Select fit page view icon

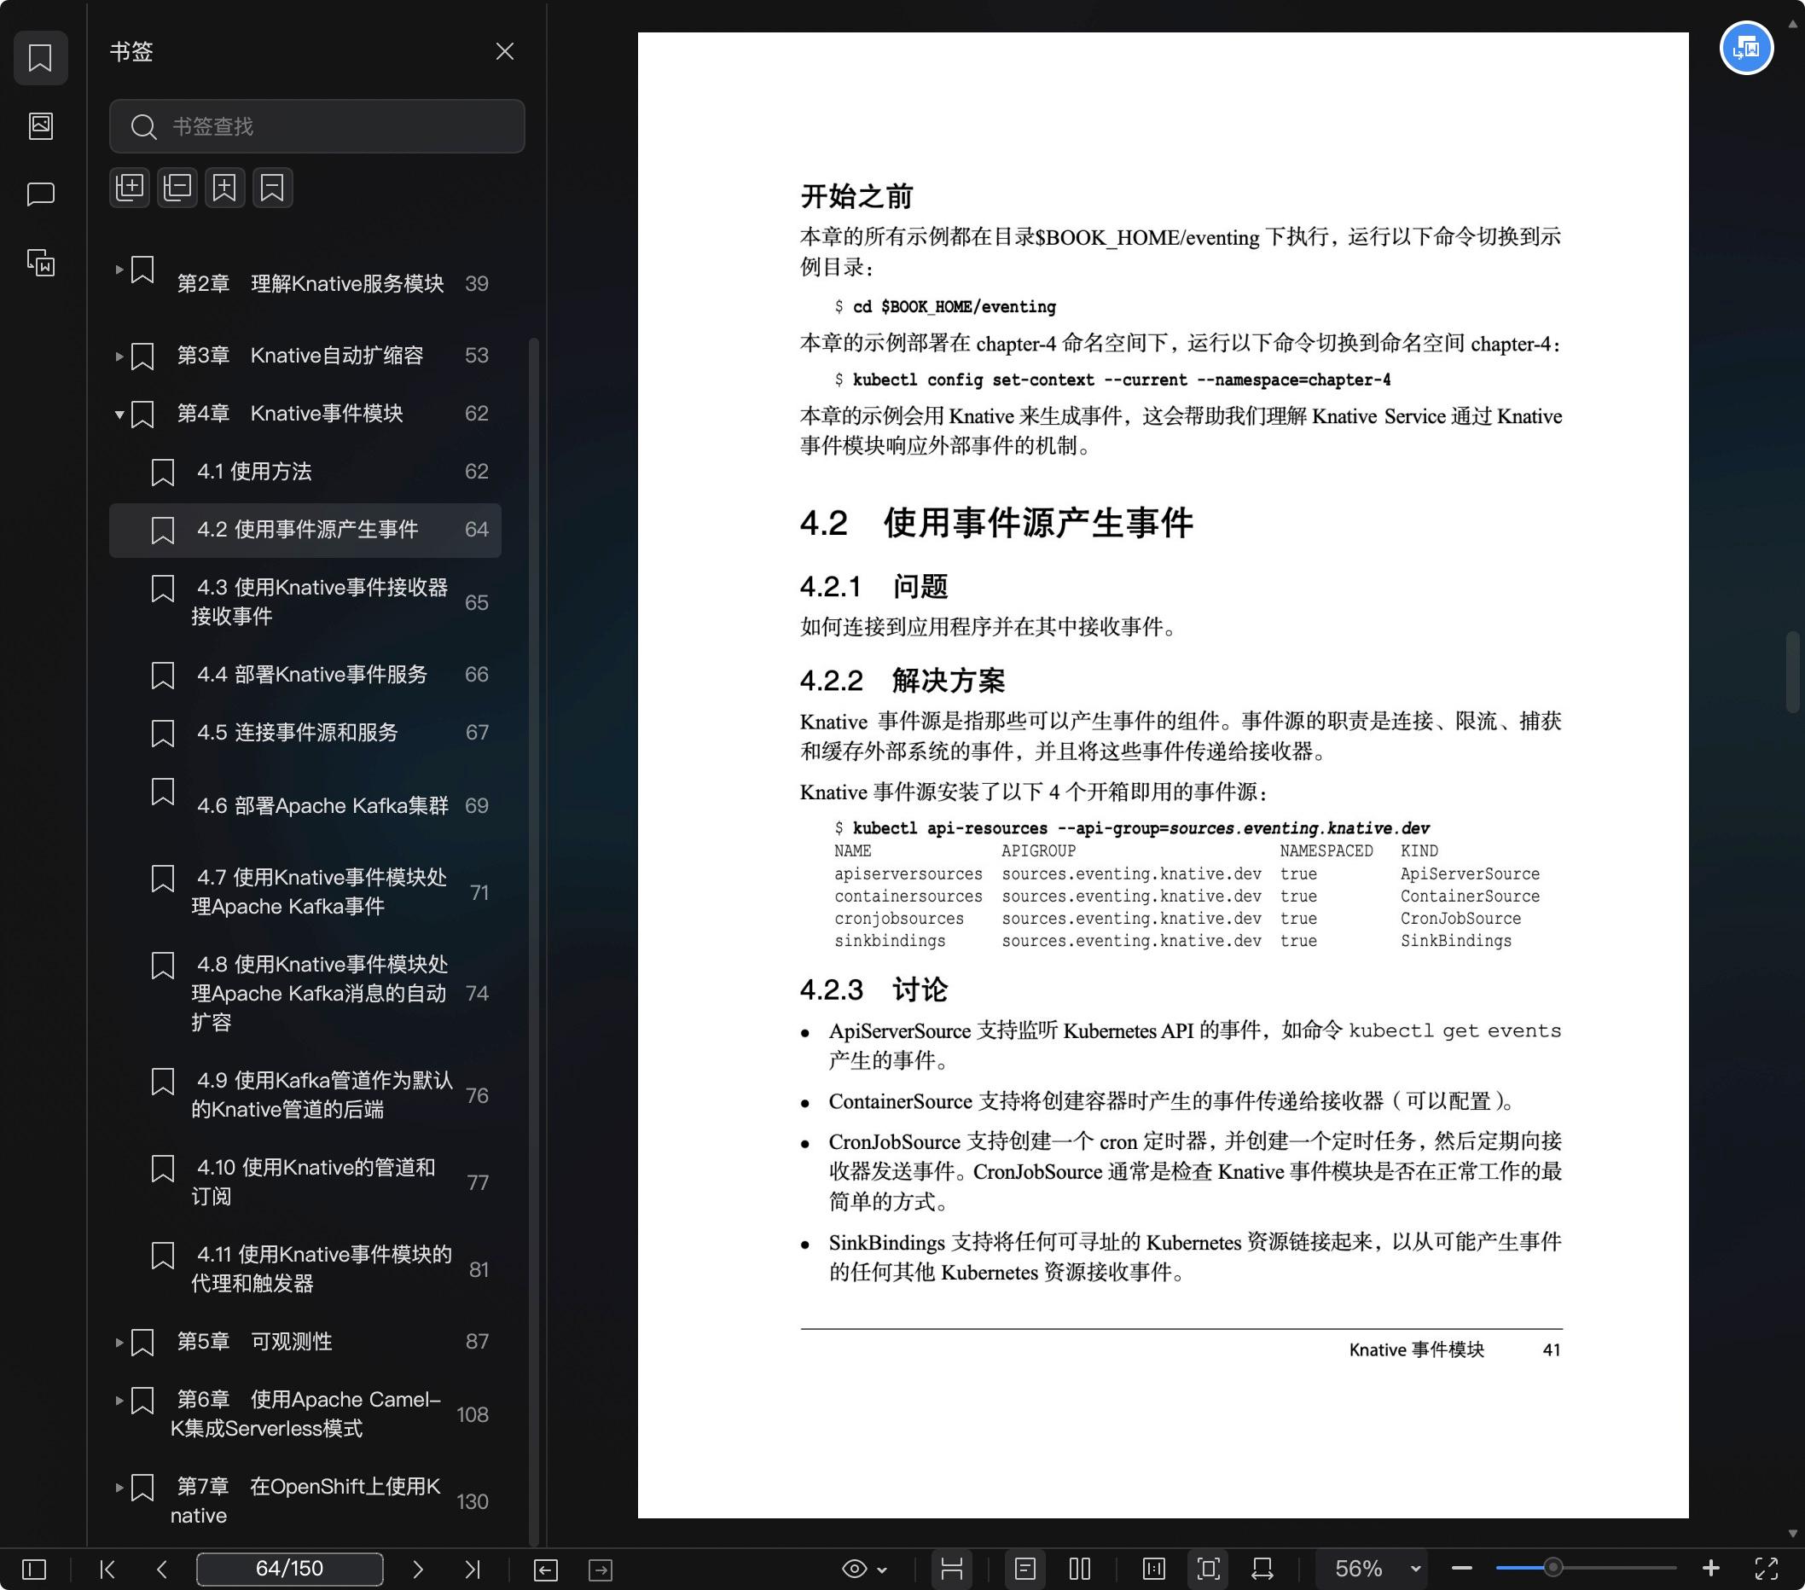(1209, 1569)
